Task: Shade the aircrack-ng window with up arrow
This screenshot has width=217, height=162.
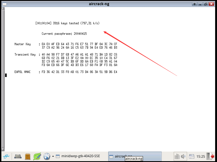Action: pyautogui.click(x=195, y=4)
